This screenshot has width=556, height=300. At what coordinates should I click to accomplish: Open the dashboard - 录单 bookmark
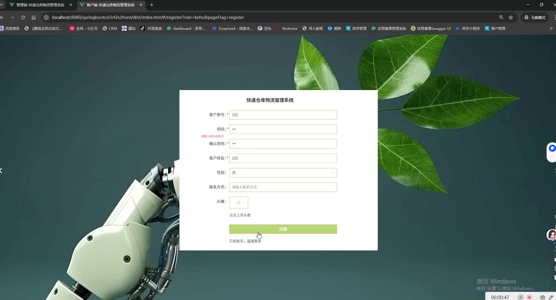coord(186,28)
